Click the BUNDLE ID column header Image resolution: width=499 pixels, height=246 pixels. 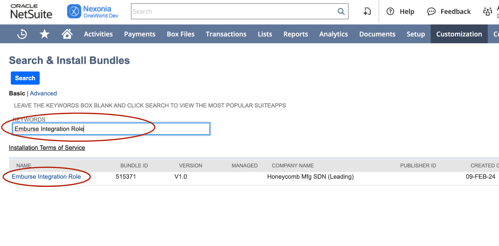tap(134, 165)
